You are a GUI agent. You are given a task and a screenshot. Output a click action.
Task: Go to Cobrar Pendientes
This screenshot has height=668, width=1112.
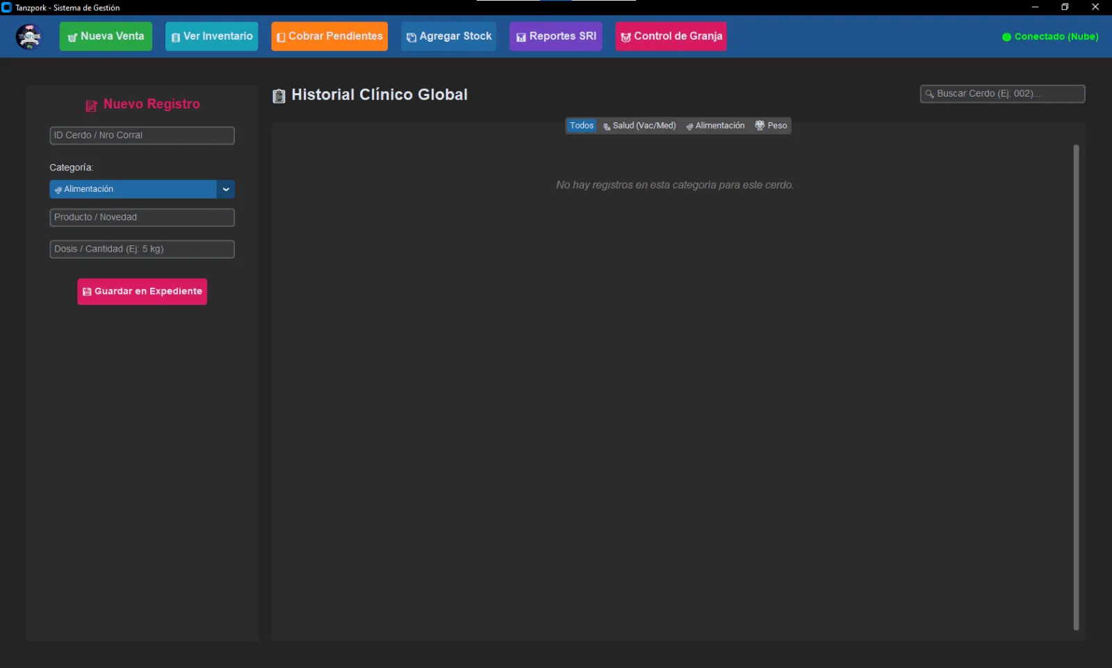click(x=329, y=36)
